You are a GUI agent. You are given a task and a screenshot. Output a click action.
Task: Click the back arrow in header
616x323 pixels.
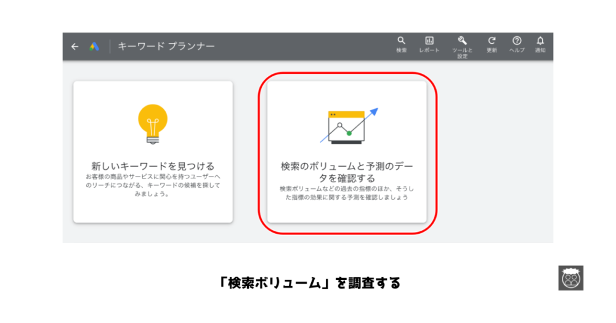click(x=75, y=47)
